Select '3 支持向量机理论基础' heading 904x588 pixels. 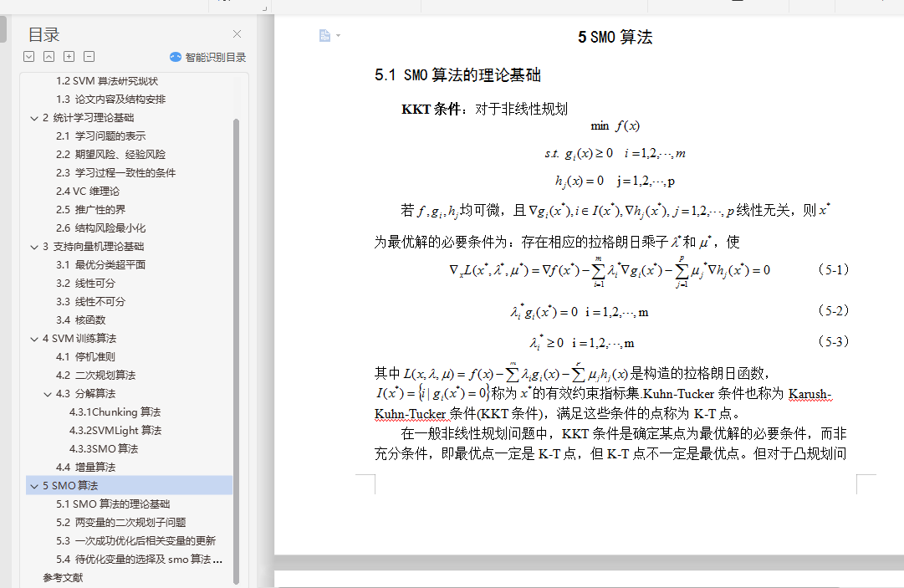pyautogui.click(x=93, y=247)
